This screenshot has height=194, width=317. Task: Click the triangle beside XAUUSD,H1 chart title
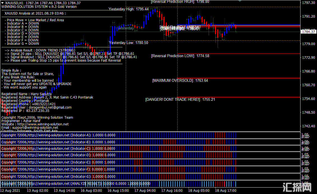[x=2, y=3]
